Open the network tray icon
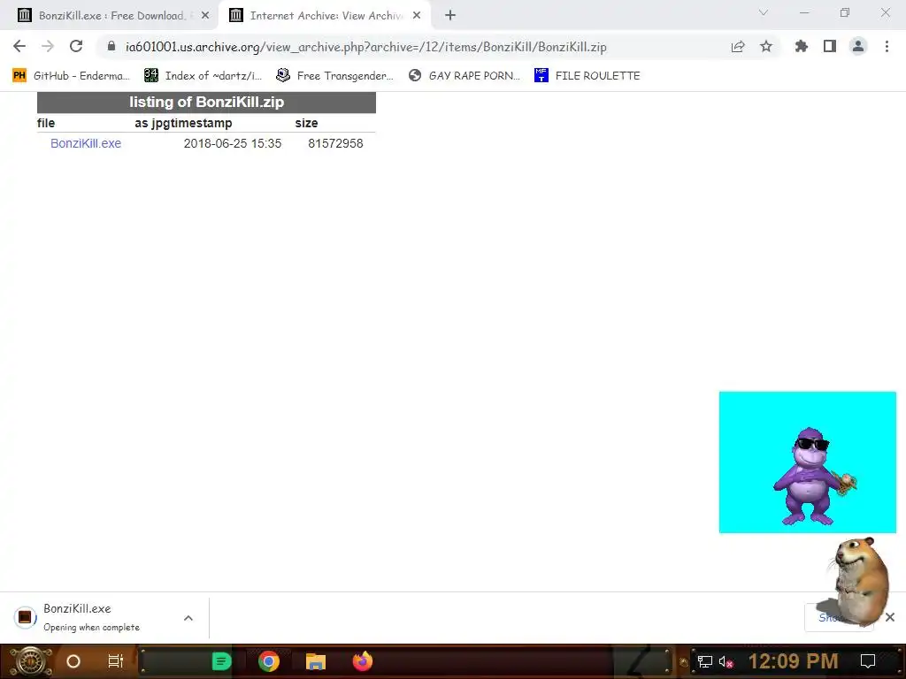 (705, 661)
